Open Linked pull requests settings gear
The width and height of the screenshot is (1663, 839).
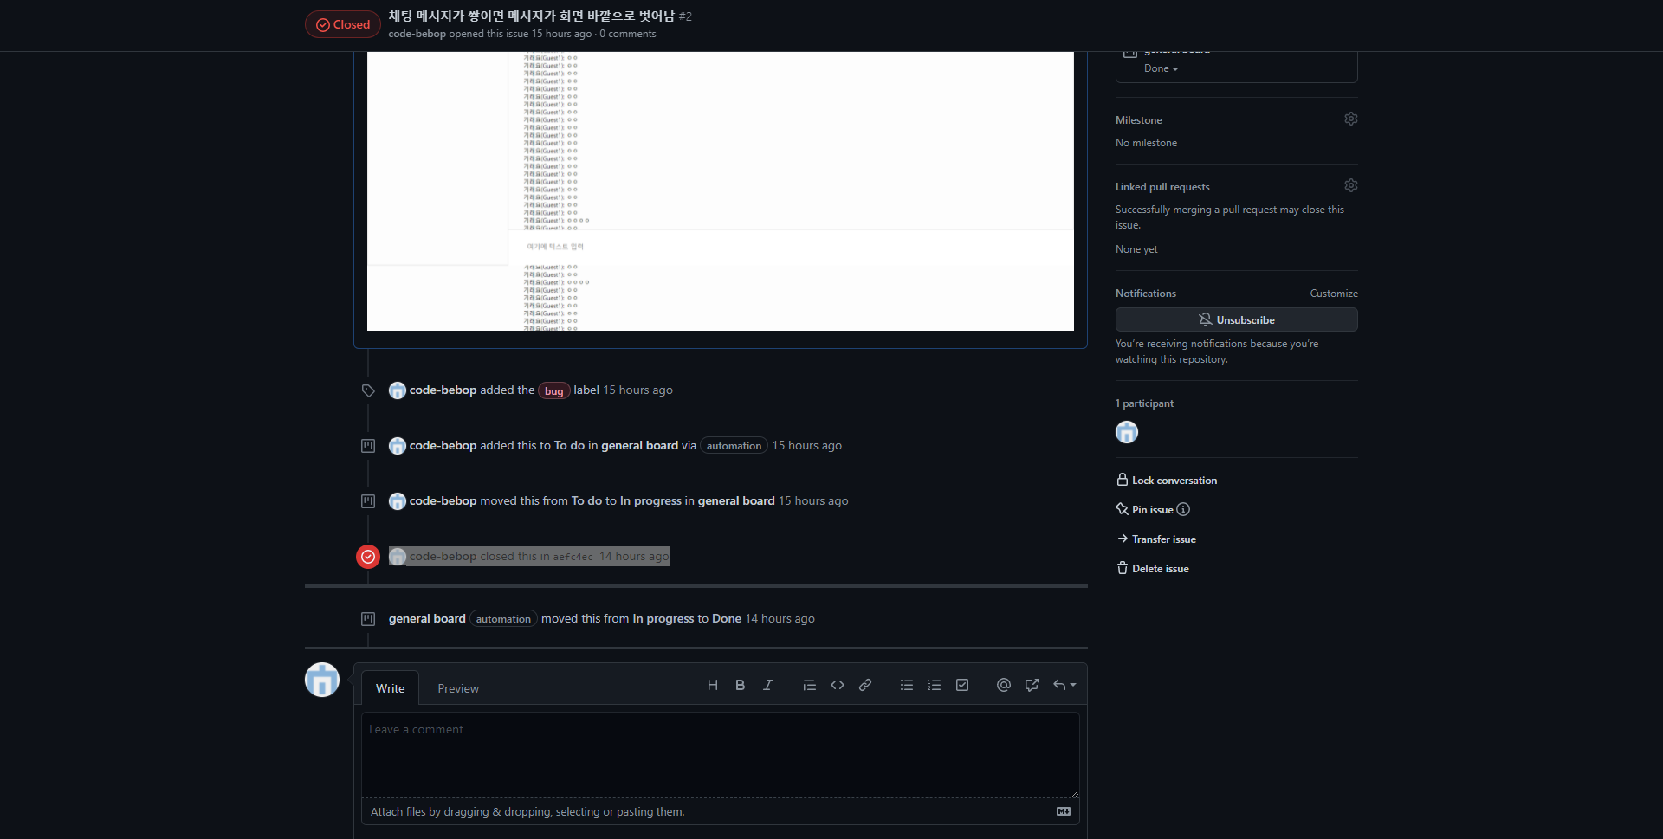pos(1351,185)
